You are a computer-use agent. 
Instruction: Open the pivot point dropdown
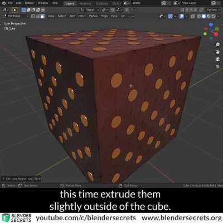[x=105, y=10]
